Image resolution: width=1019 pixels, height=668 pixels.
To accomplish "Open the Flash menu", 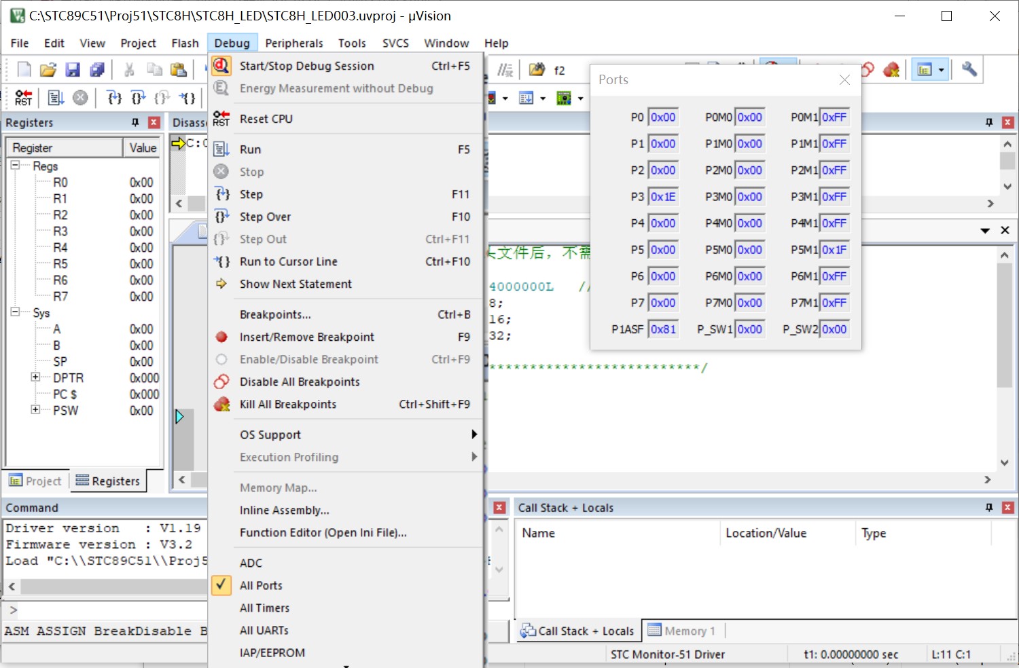I will pos(185,43).
